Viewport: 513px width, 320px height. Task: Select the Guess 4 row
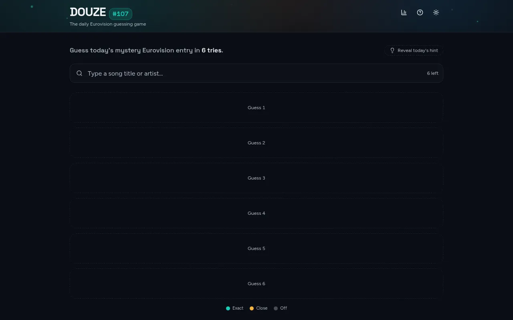click(256, 213)
